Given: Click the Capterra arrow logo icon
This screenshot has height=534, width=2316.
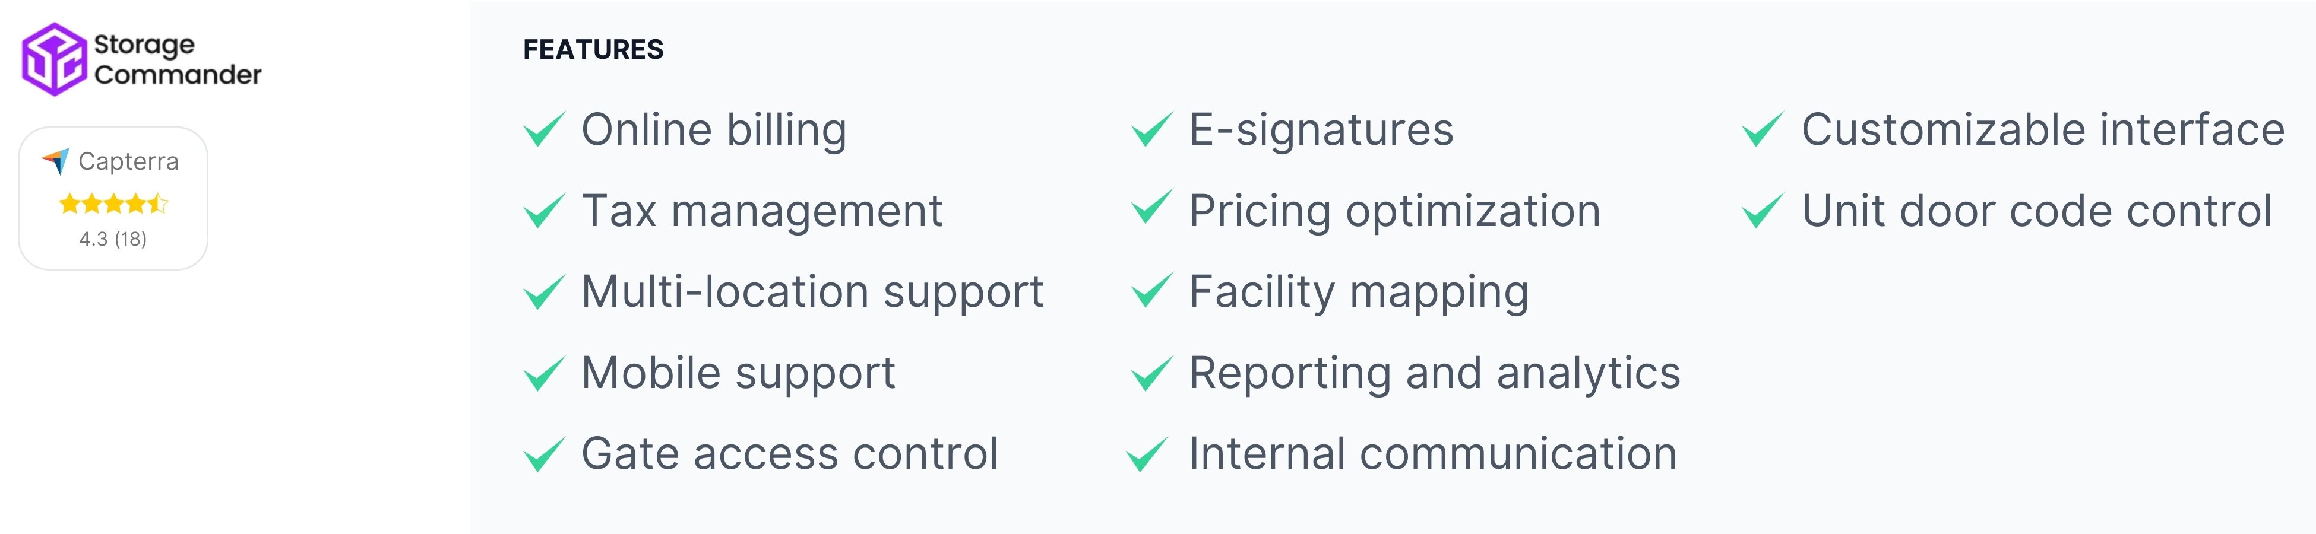Looking at the screenshot, I should click(x=56, y=161).
